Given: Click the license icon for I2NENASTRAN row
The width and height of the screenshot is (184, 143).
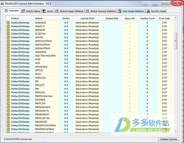Looking at the screenshot, I should point(8,45).
